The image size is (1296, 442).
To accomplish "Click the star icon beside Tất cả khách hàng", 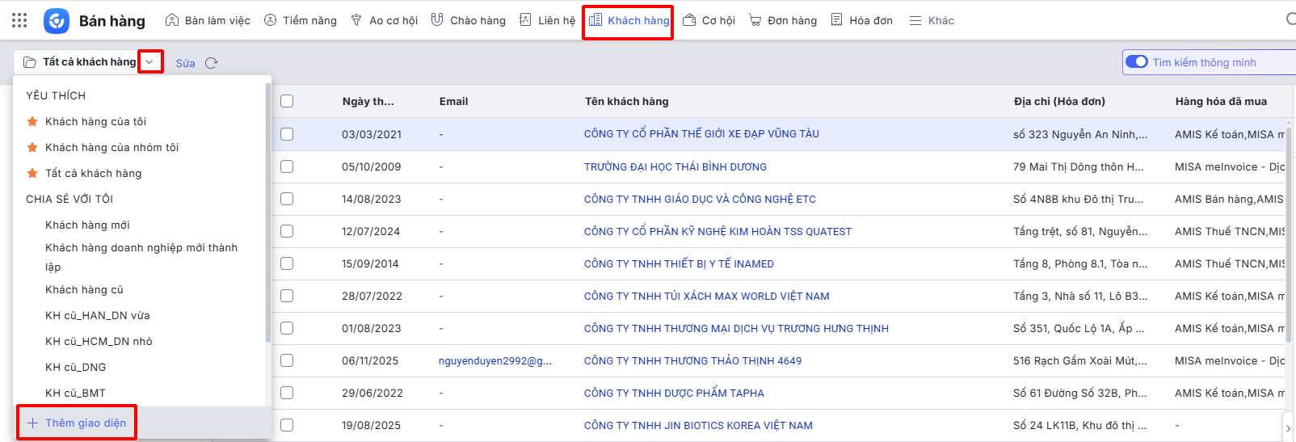I will [x=32, y=173].
